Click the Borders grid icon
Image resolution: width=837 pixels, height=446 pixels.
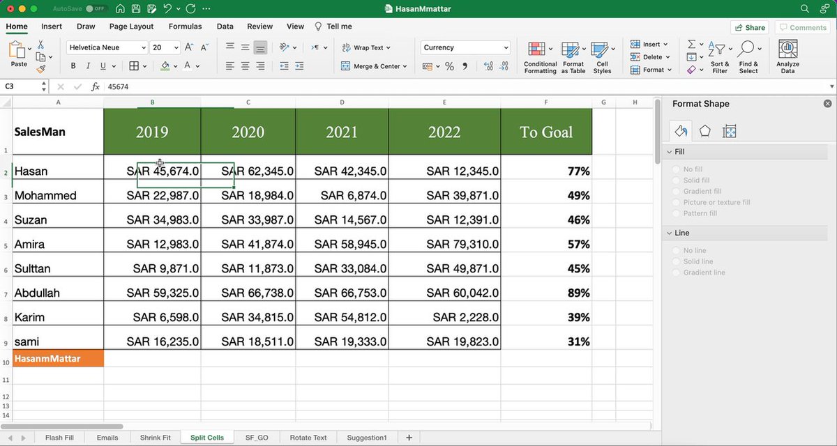pos(134,66)
